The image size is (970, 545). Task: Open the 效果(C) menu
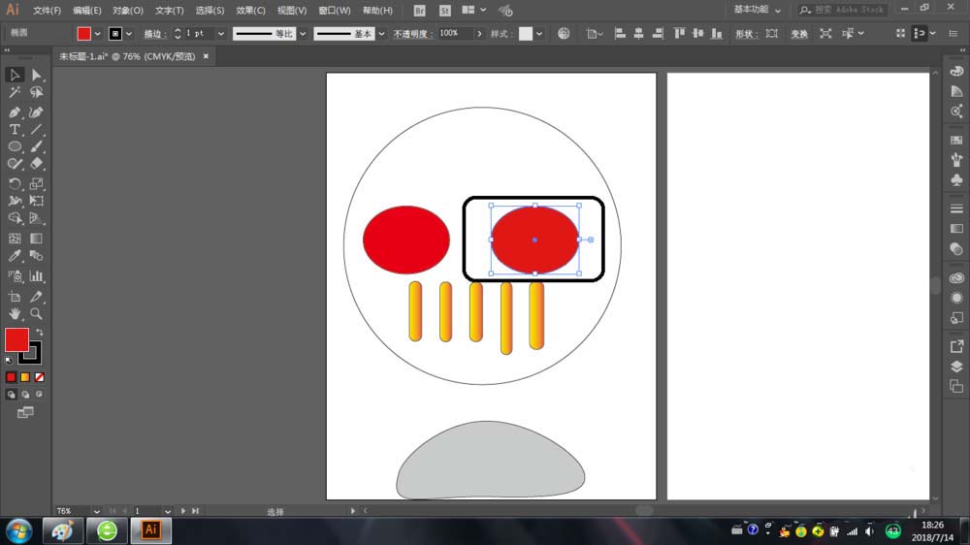(251, 11)
